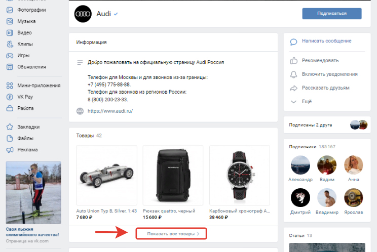
Task: Click Рассказать друзьям share arrow icon
Action: coord(293,89)
